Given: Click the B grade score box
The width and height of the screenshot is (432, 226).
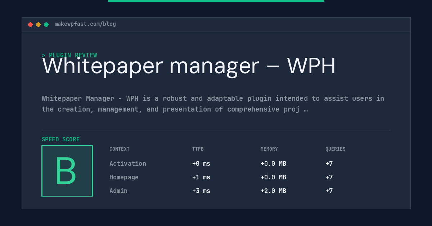Looking at the screenshot, I should tap(67, 171).
